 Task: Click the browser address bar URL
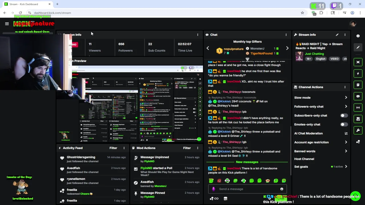tap(52, 13)
